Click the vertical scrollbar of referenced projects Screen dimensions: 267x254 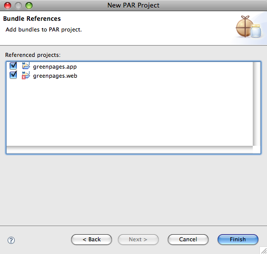click(x=256, y=104)
